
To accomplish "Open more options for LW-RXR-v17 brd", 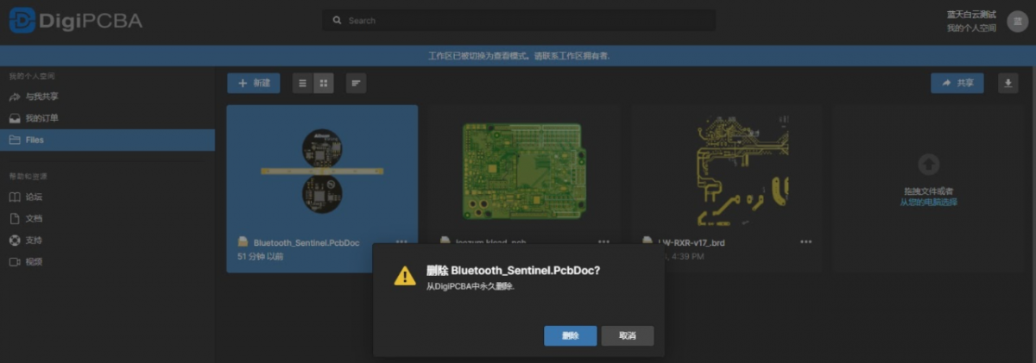I will point(806,242).
